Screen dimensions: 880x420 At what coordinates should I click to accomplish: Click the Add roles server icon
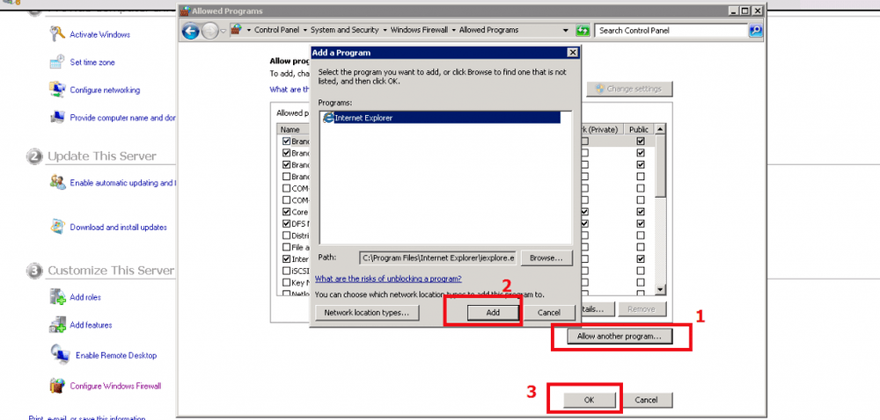pos(58,297)
